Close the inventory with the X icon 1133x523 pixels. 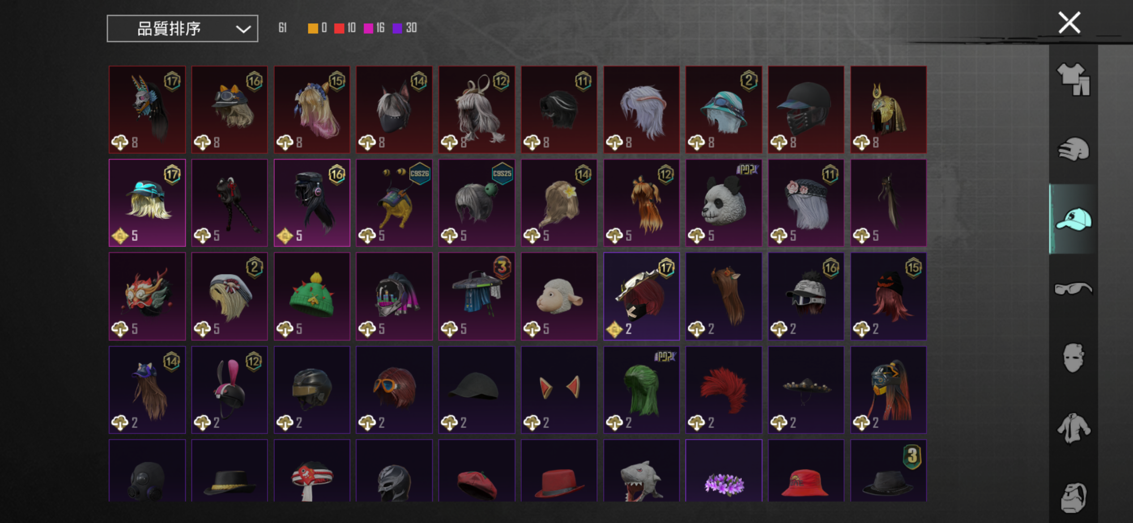pyautogui.click(x=1069, y=23)
